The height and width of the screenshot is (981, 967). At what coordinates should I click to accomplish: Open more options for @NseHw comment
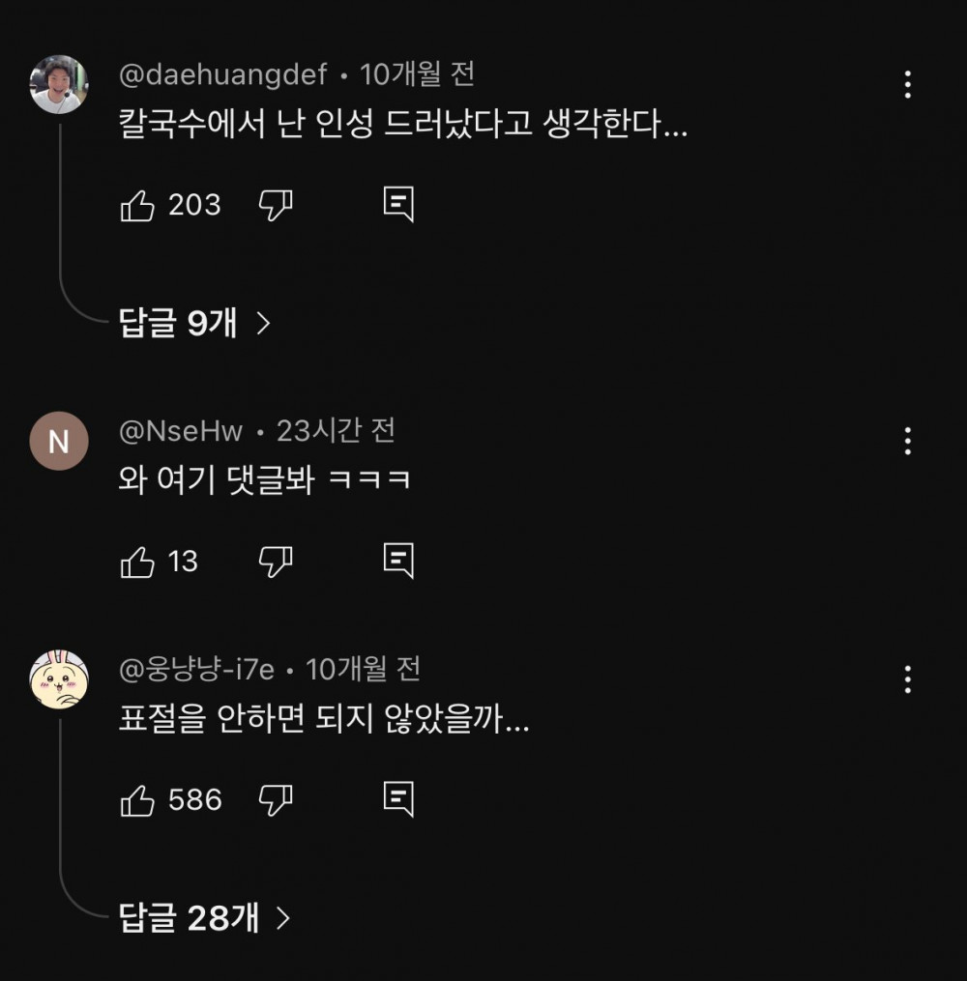tap(907, 441)
